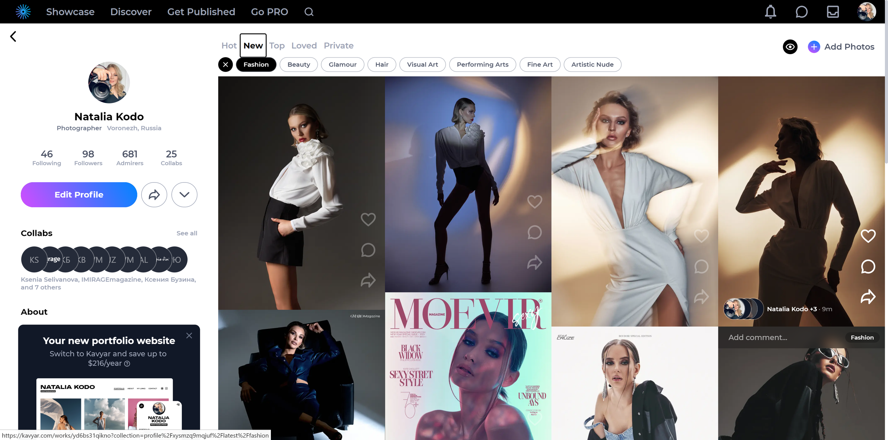Open the user avatar menu top-right

pyautogui.click(x=866, y=12)
